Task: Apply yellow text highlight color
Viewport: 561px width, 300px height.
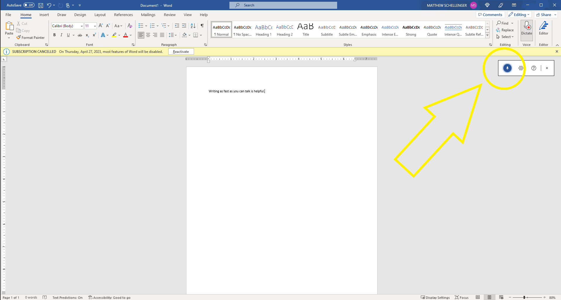Action: pyautogui.click(x=114, y=35)
